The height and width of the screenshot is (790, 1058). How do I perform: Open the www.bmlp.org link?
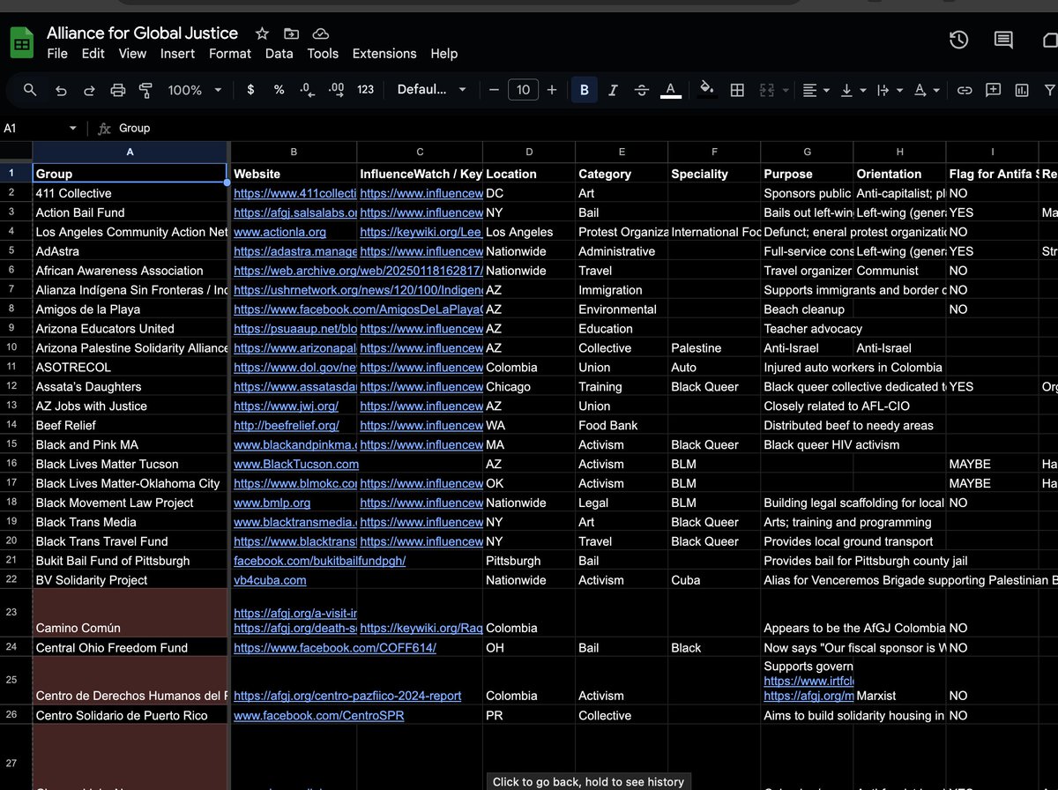(272, 503)
